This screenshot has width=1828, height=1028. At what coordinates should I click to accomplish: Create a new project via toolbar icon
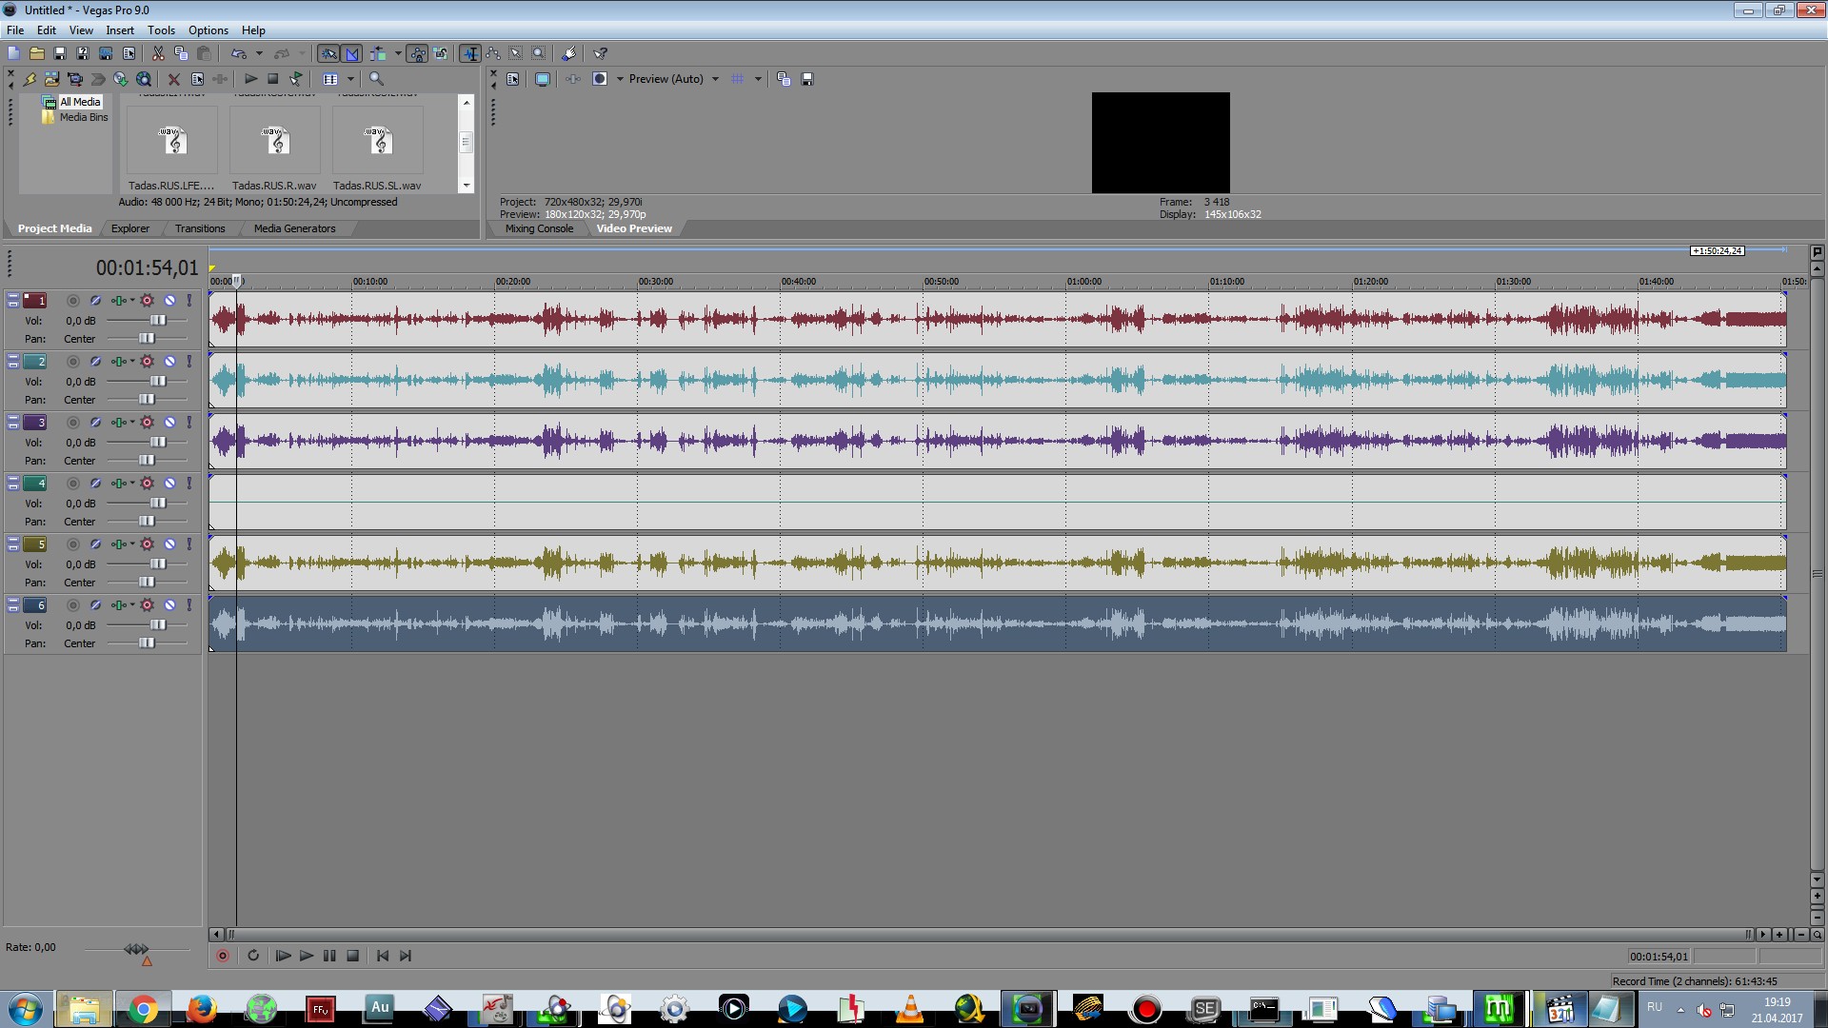click(x=13, y=53)
